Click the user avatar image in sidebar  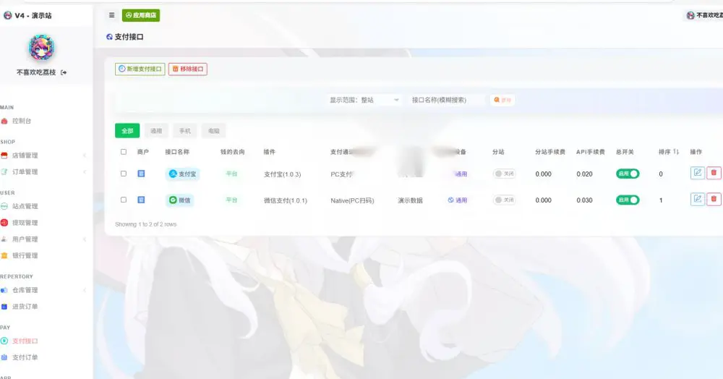coord(41,48)
